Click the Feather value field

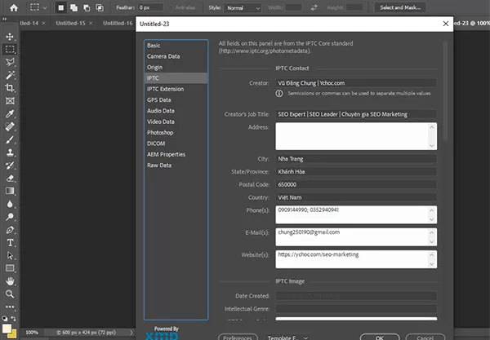coord(150,8)
